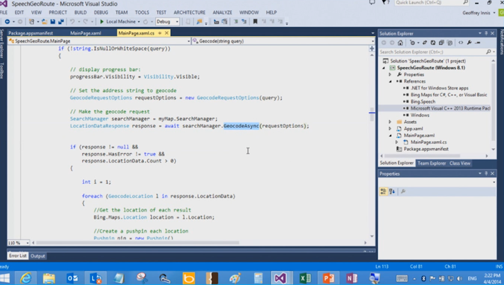
Task: Toggle auto-hide pin on Solution Explorer panel
Action: point(486,33)
